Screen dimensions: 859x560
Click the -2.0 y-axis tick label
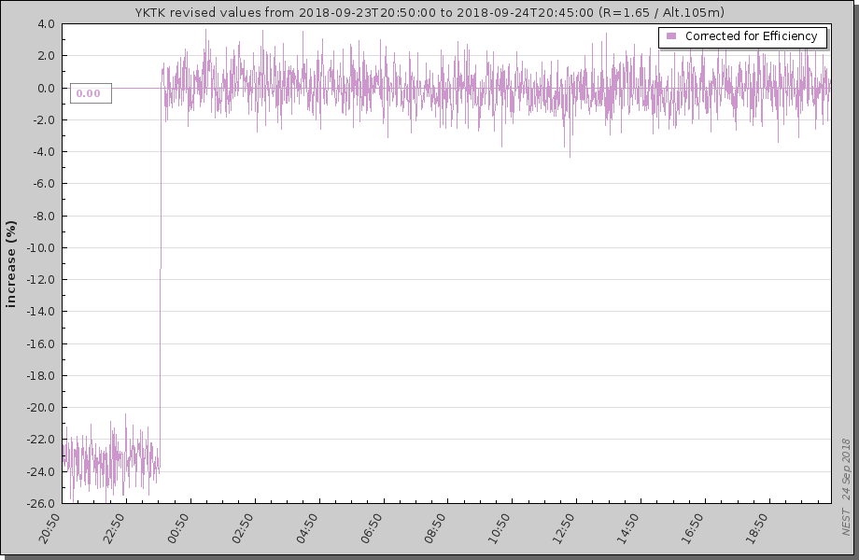[x=44, y=119]
